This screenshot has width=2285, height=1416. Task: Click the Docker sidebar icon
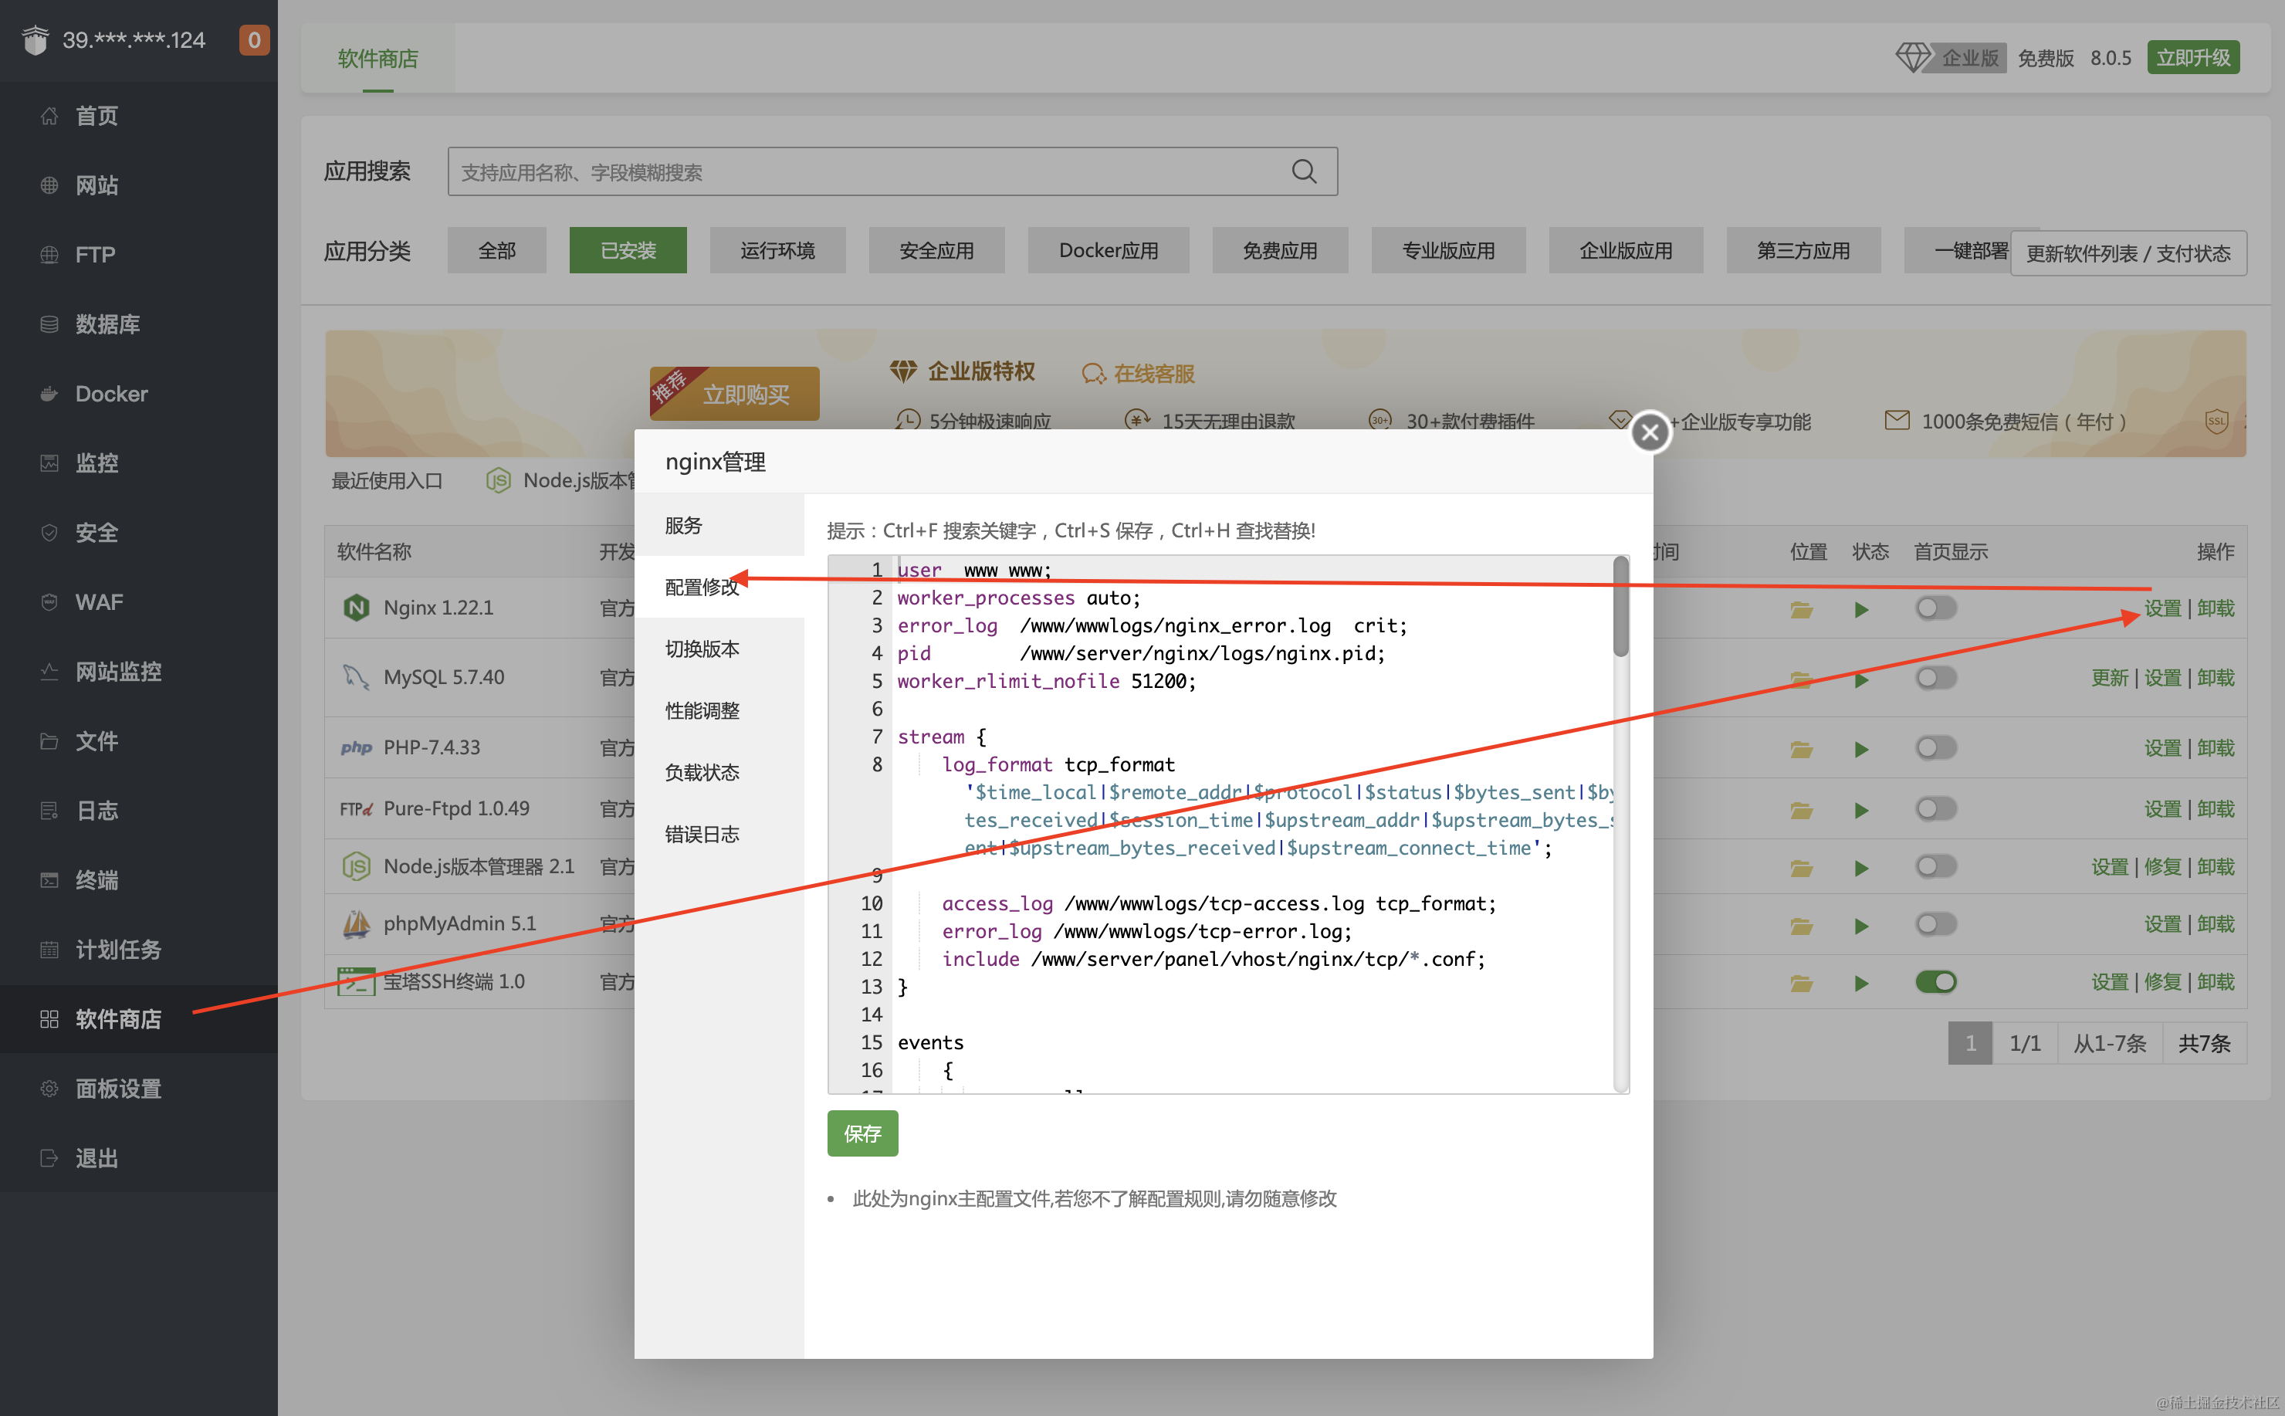coord(49,395)
